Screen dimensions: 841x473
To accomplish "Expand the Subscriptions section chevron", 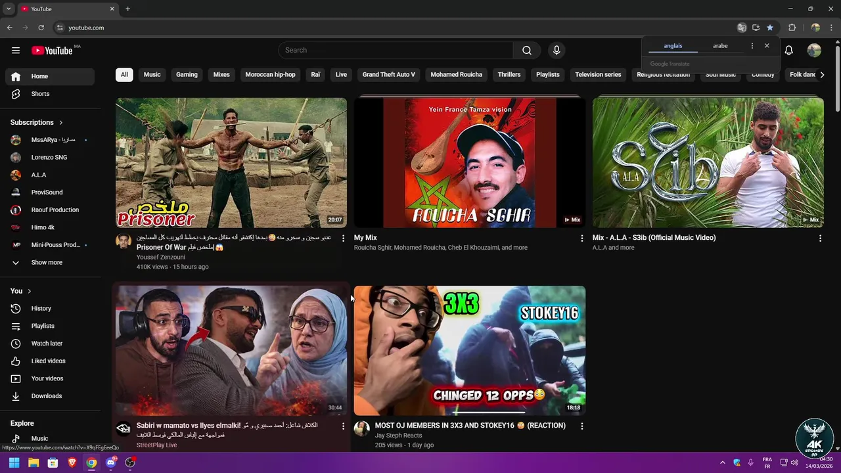I will (x=61, y=123).
